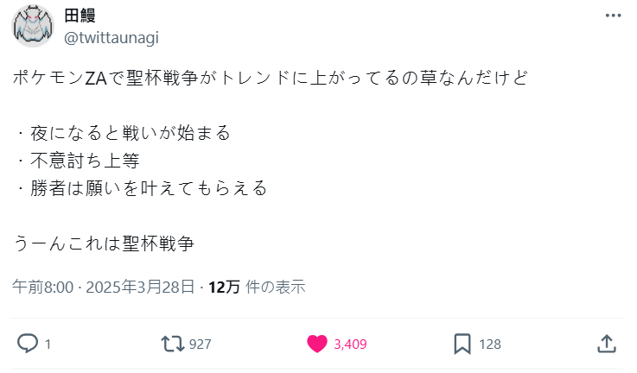The image size is (637, 373).
Task: Click the bullet line 勝者は願いを叶えてもらえる
Action: pyautogui.click(x=141, y=187)
